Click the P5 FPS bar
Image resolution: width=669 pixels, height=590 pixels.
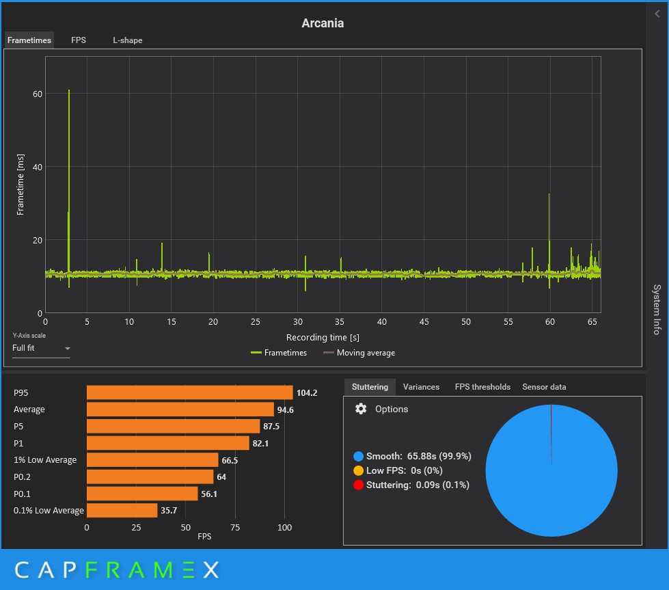(x=173, y=426)
